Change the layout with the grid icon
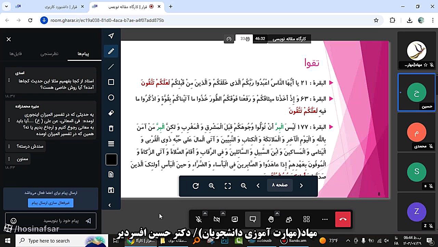Screen dimensions: 438x247 307,219
